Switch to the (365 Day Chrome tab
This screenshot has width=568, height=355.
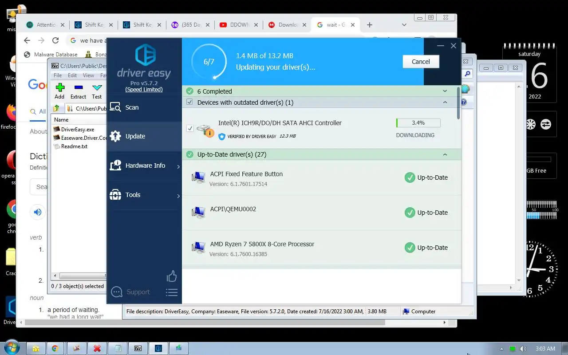(191, 25)
